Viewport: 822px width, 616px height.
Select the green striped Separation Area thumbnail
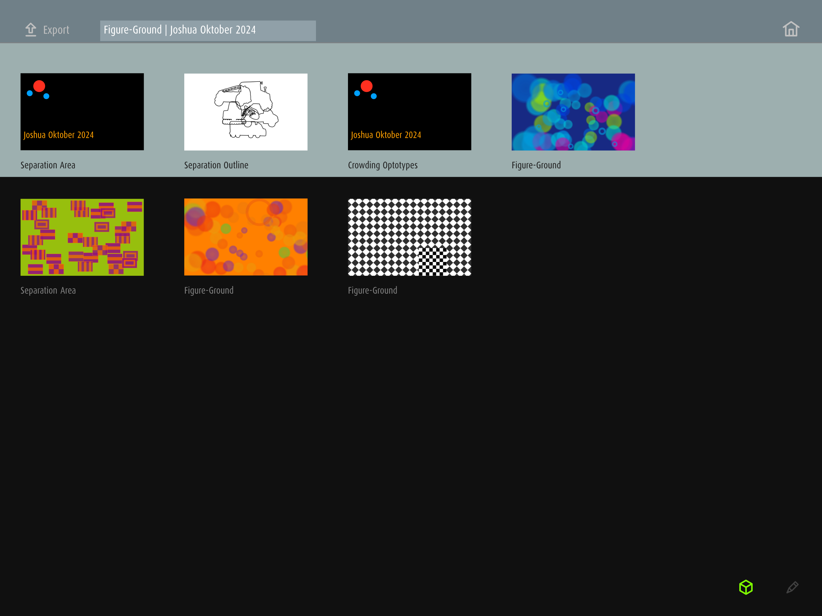(x=82, y=237)
